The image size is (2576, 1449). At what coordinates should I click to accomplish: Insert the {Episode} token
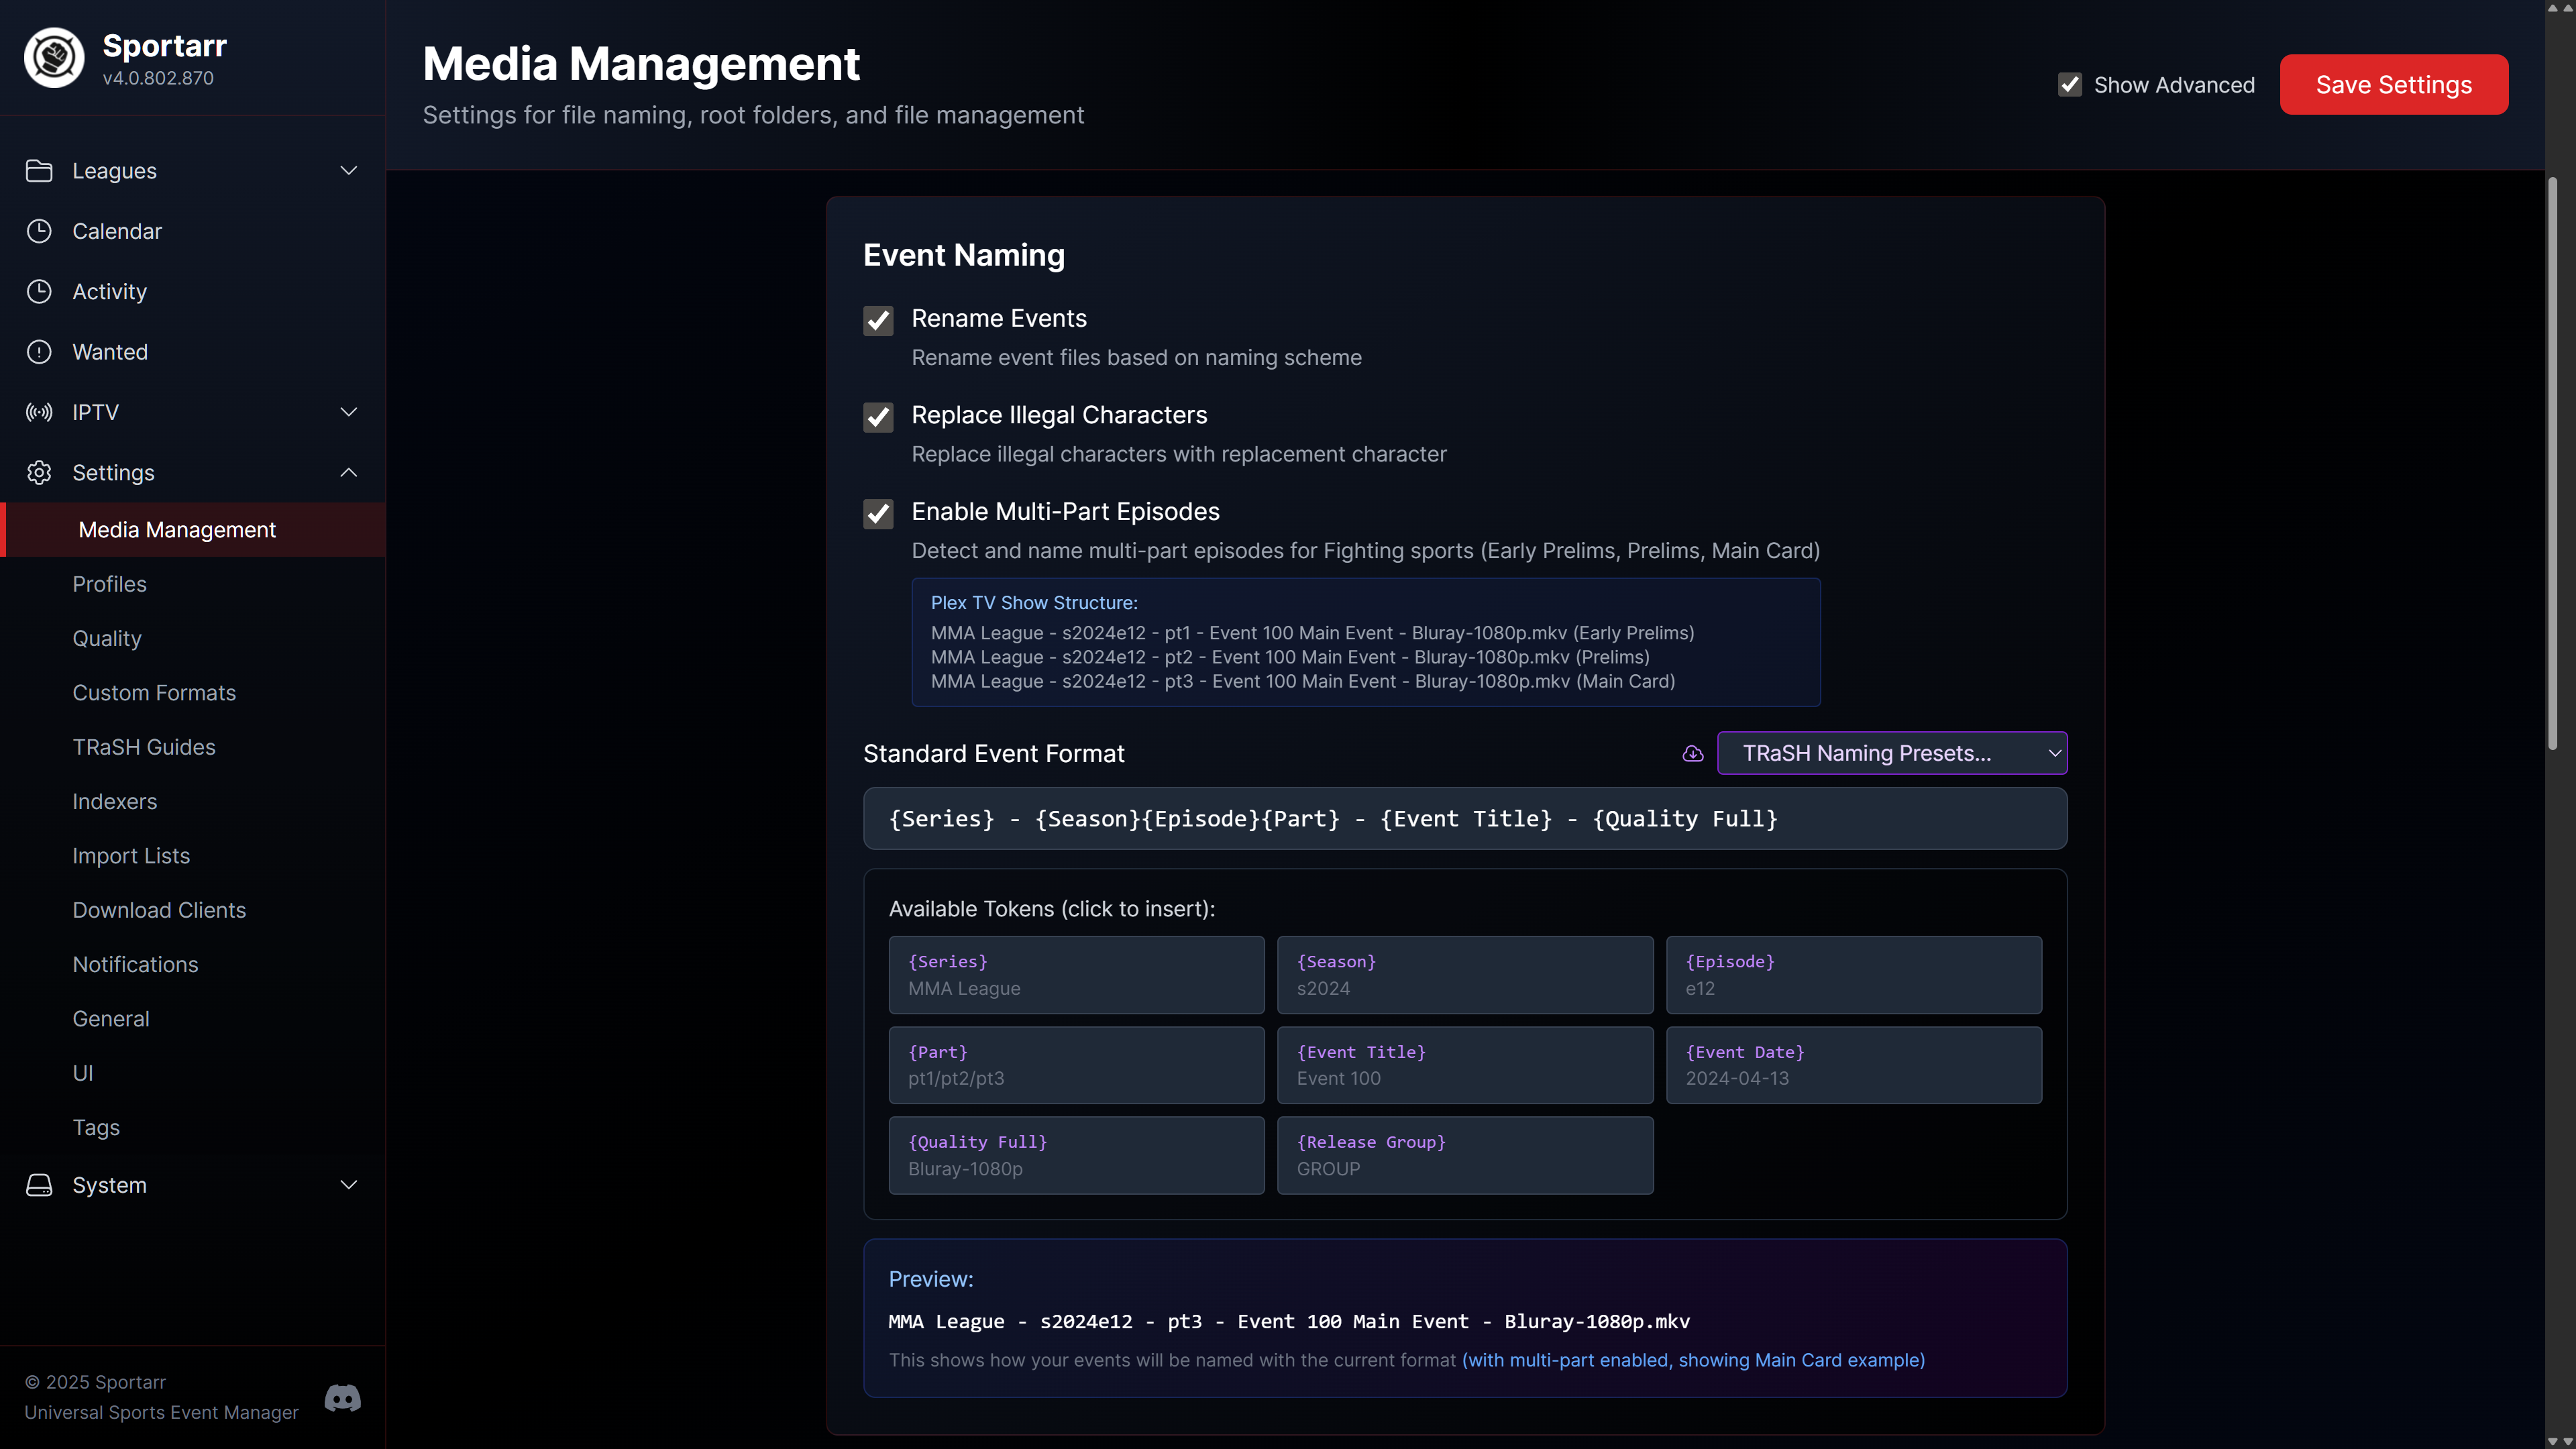pos(1854,975)
